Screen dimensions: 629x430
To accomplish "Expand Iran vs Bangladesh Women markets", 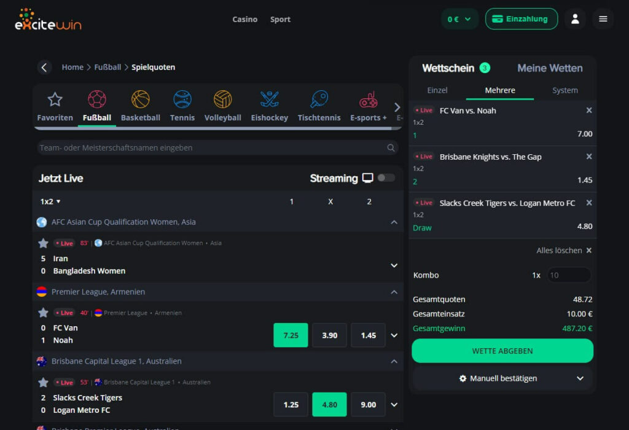I will pos(394,265).
